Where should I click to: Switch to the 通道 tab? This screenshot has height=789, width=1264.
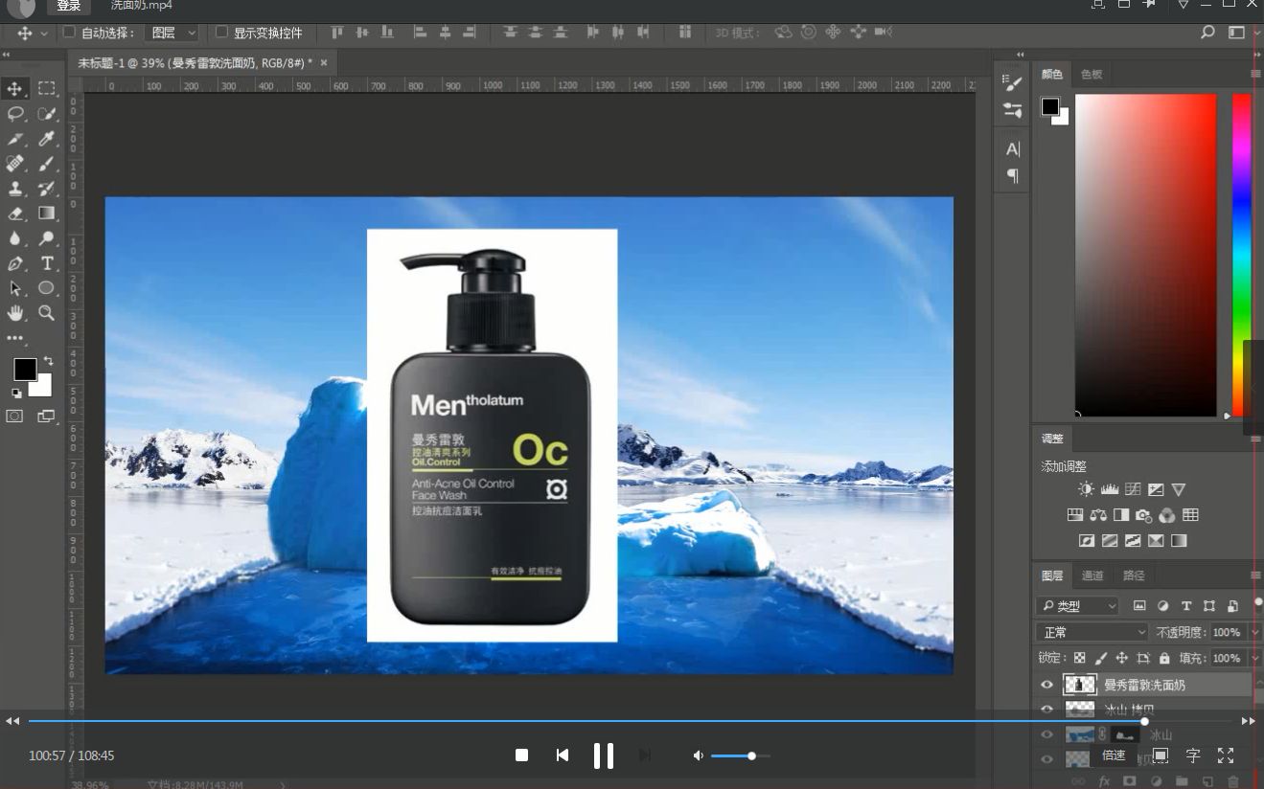click(x=1092, y=575)
